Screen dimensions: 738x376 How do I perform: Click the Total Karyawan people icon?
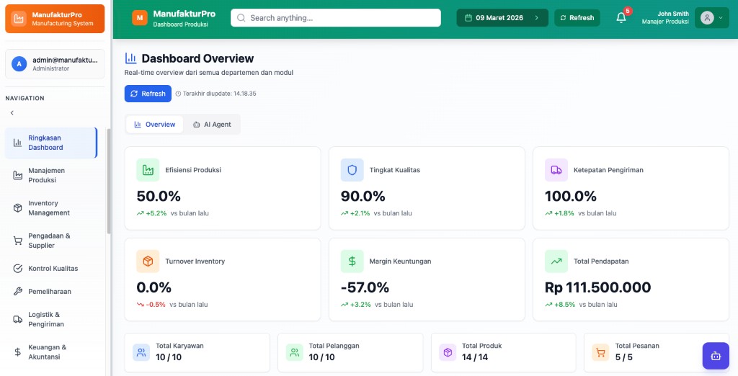[x=141, y=352]
